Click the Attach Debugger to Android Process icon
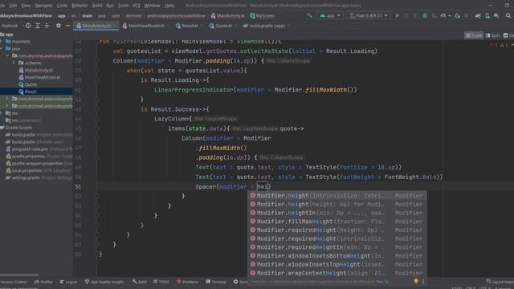This screenshot has width=514, height=289. point(457,15)
